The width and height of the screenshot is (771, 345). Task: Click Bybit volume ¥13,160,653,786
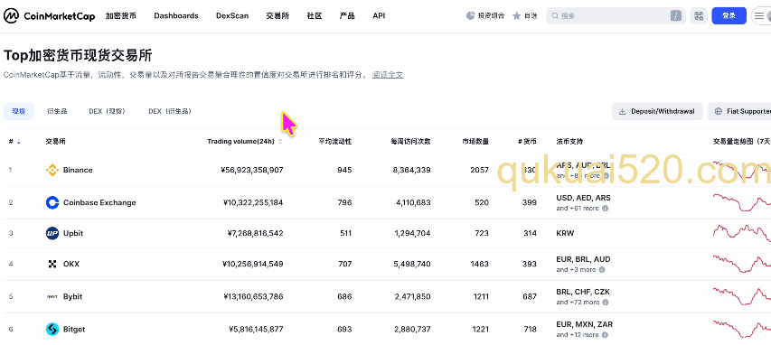(x=253, y=297)
